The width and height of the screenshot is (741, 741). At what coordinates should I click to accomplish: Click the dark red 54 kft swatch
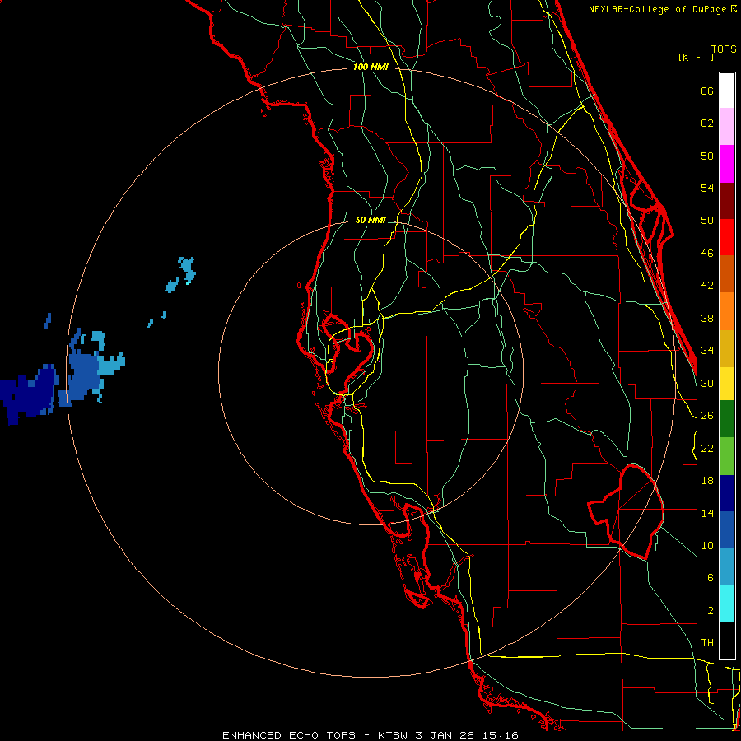[727, 200]
